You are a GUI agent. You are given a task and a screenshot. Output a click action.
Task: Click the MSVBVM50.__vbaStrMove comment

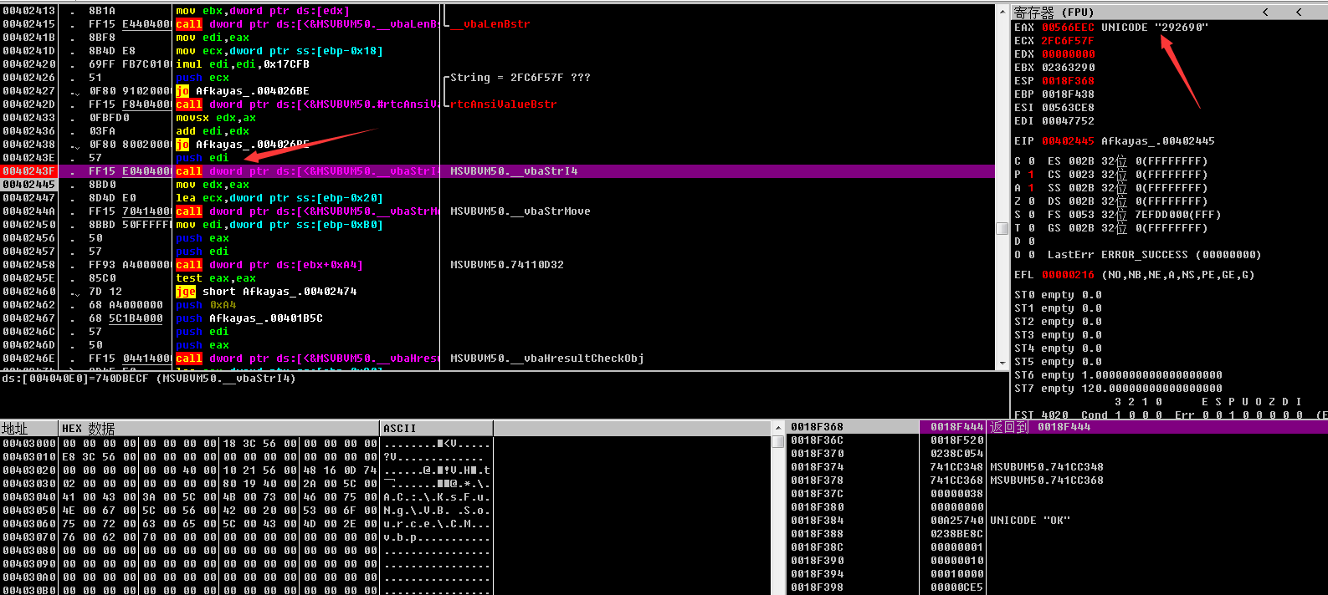point(520,211)
